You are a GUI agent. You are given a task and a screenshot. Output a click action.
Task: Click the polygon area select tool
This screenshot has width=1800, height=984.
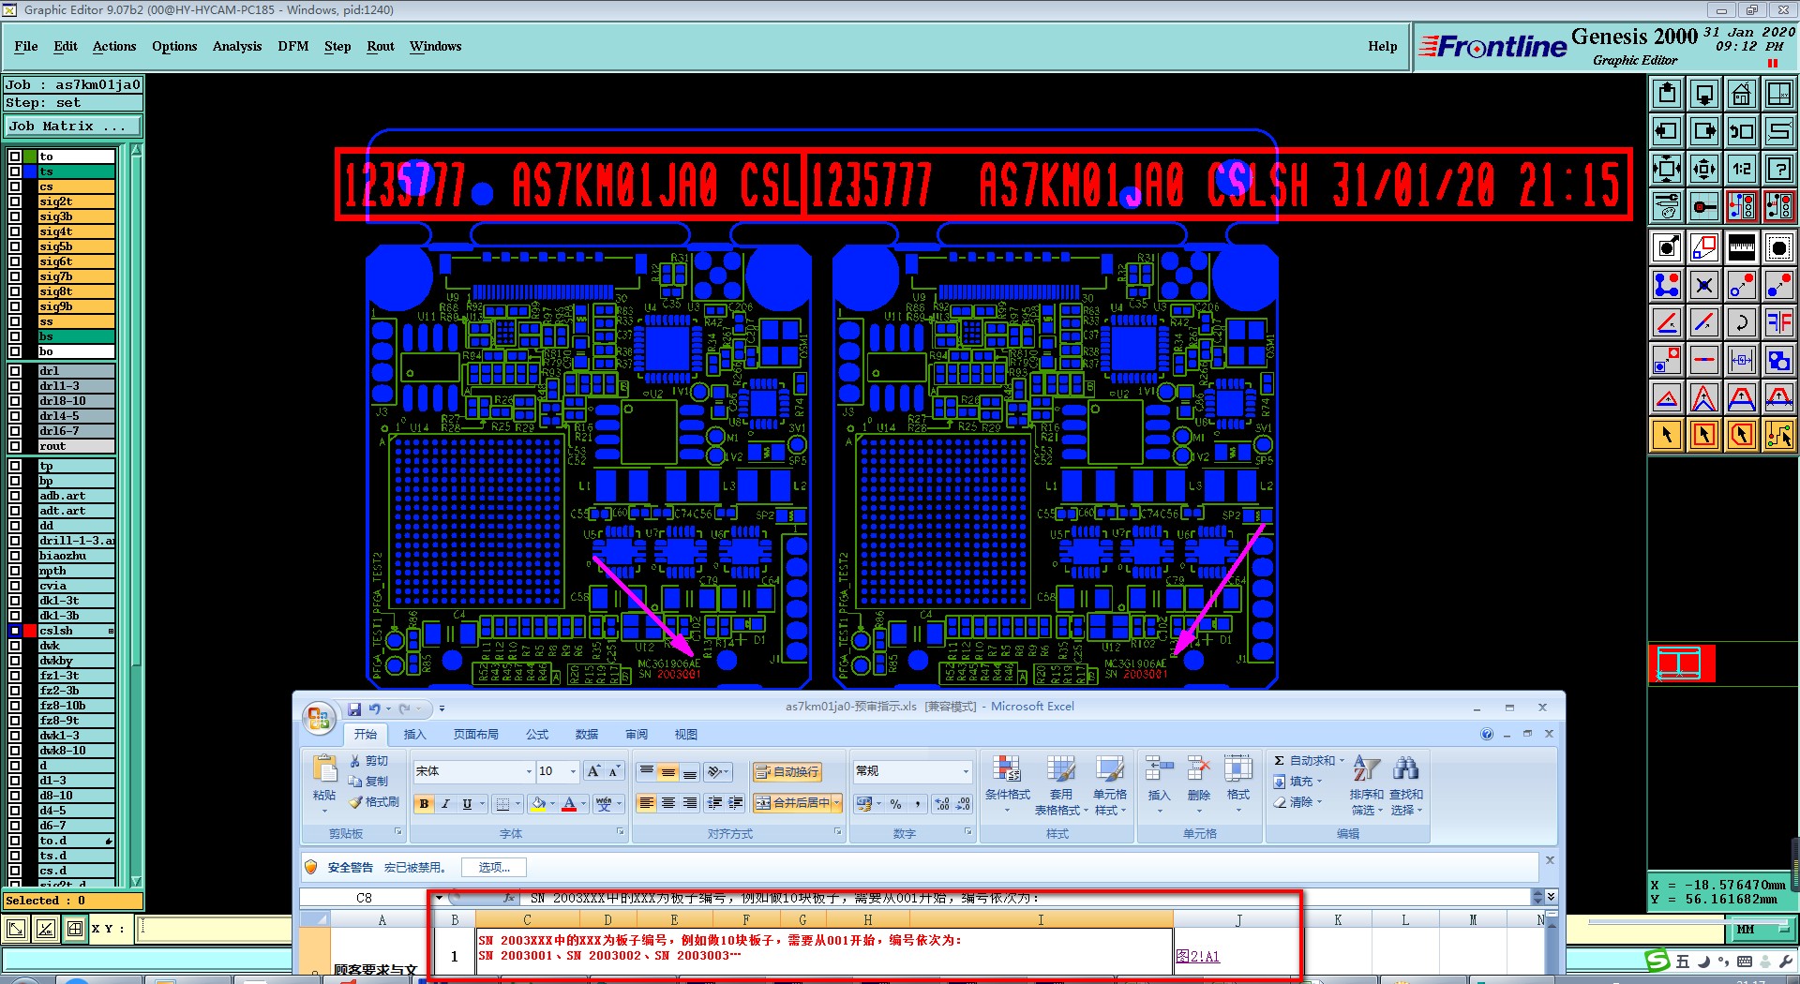point(1741,434)
